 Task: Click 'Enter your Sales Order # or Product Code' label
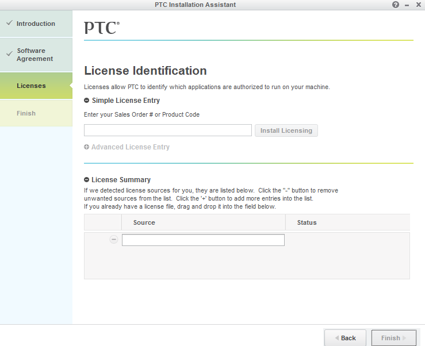141,114
